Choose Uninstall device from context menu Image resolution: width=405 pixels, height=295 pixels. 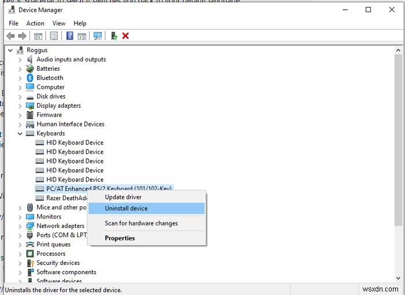(146, 208)
